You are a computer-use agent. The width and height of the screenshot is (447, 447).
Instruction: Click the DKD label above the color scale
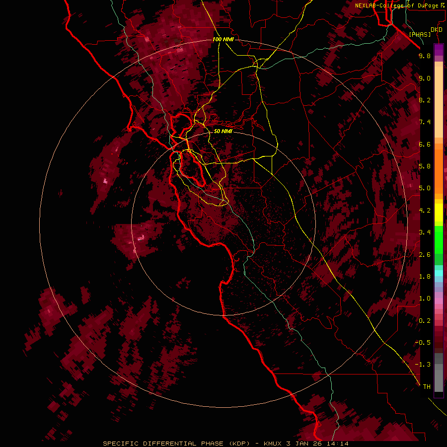(437, 30)
